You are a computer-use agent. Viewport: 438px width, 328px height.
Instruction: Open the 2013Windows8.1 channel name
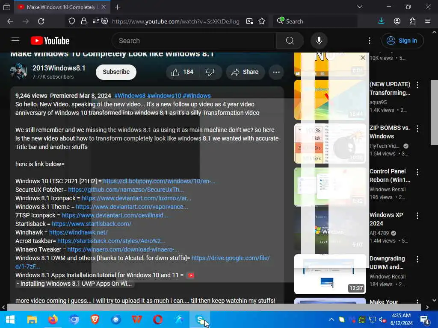[59, 68]
